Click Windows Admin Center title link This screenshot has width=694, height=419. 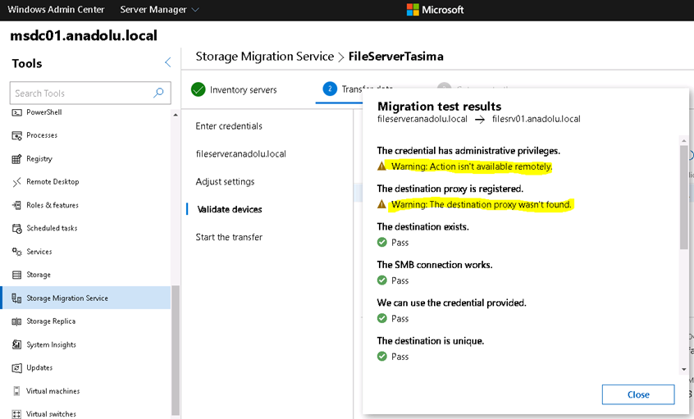(x=56, y=10)
